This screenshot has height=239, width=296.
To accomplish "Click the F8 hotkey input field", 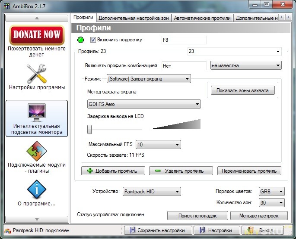I will [184, 40].
